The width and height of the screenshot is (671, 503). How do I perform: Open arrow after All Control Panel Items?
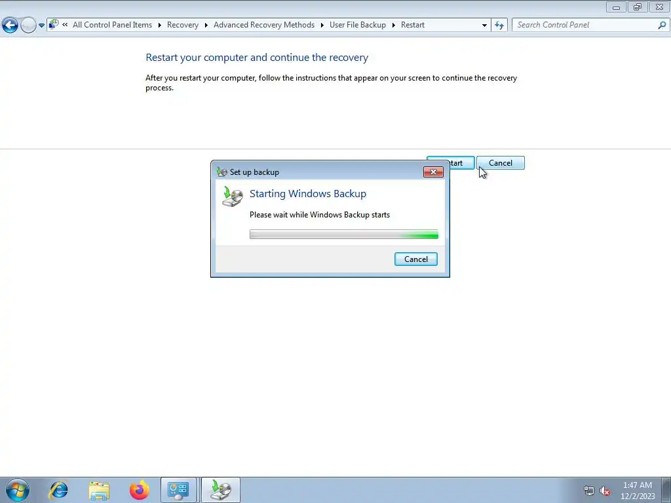[160, 26]
